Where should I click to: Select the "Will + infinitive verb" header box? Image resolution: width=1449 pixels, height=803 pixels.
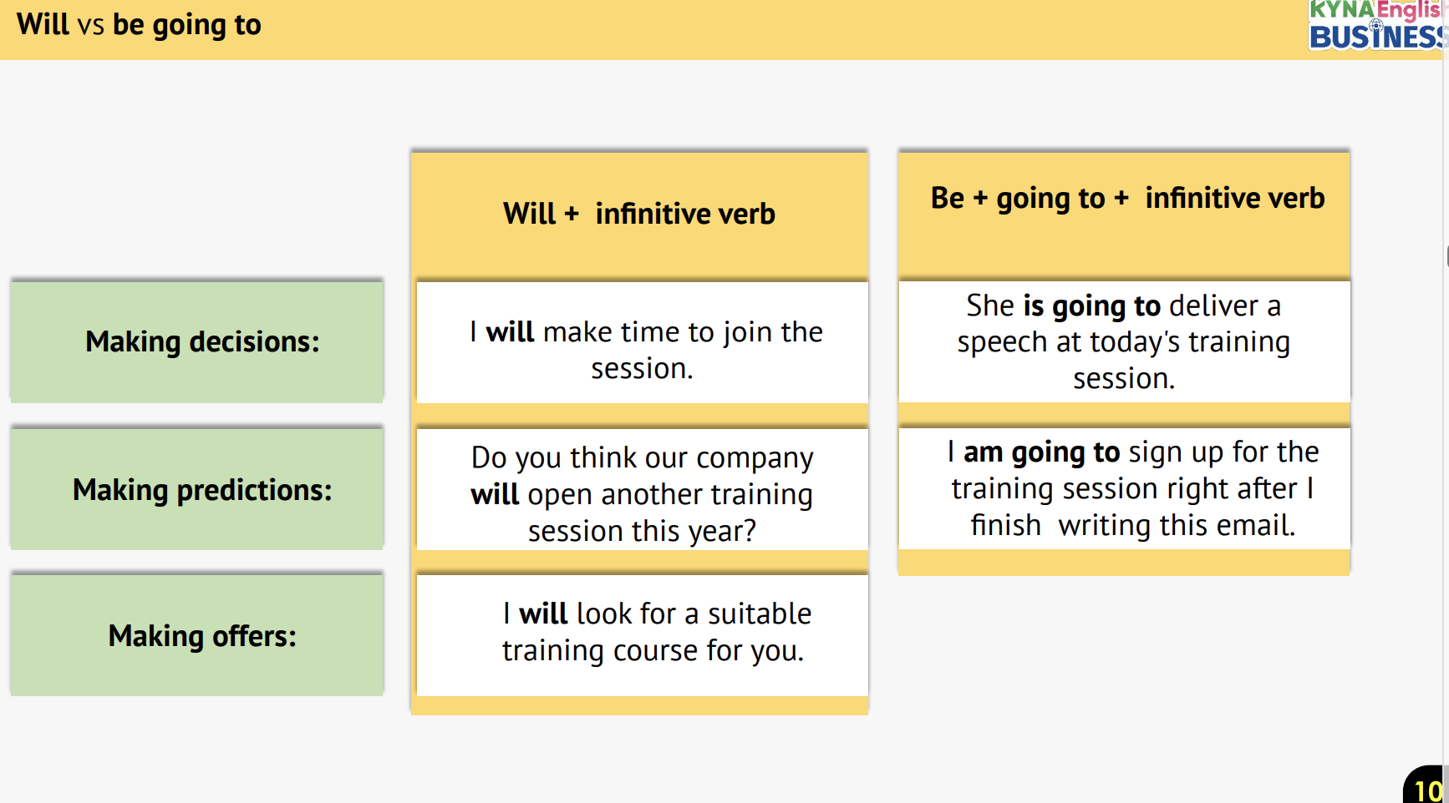coord(639,214)
